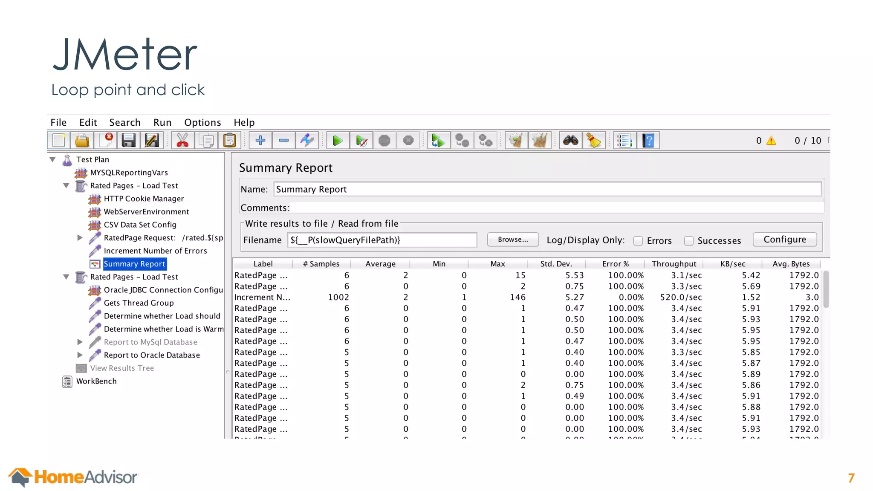Click Remote start all icon
The height and width of the screenshot is (491, 873).
coord(439,140)
